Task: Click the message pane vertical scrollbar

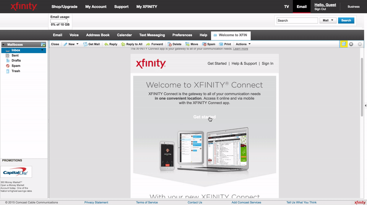Action: point(362,87)
